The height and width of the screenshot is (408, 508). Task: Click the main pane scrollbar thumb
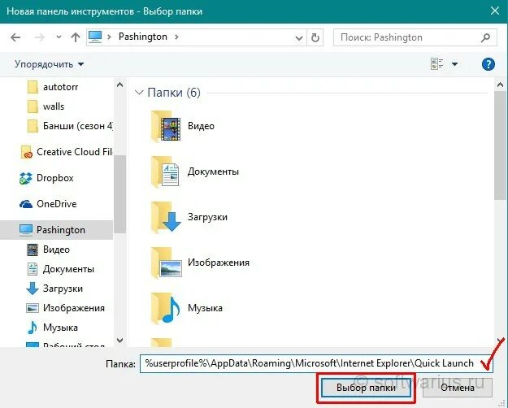(x=500, y=145)
